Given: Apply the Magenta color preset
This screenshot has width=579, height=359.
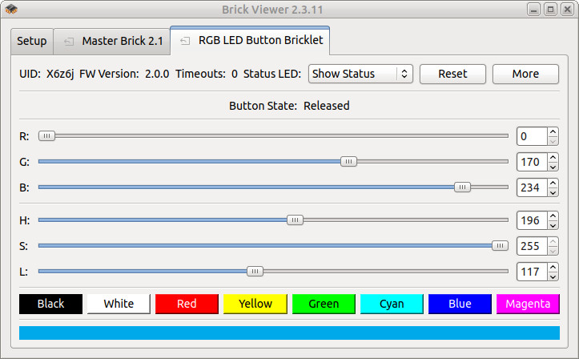Looking at the screenshot, I should point(528,304).
